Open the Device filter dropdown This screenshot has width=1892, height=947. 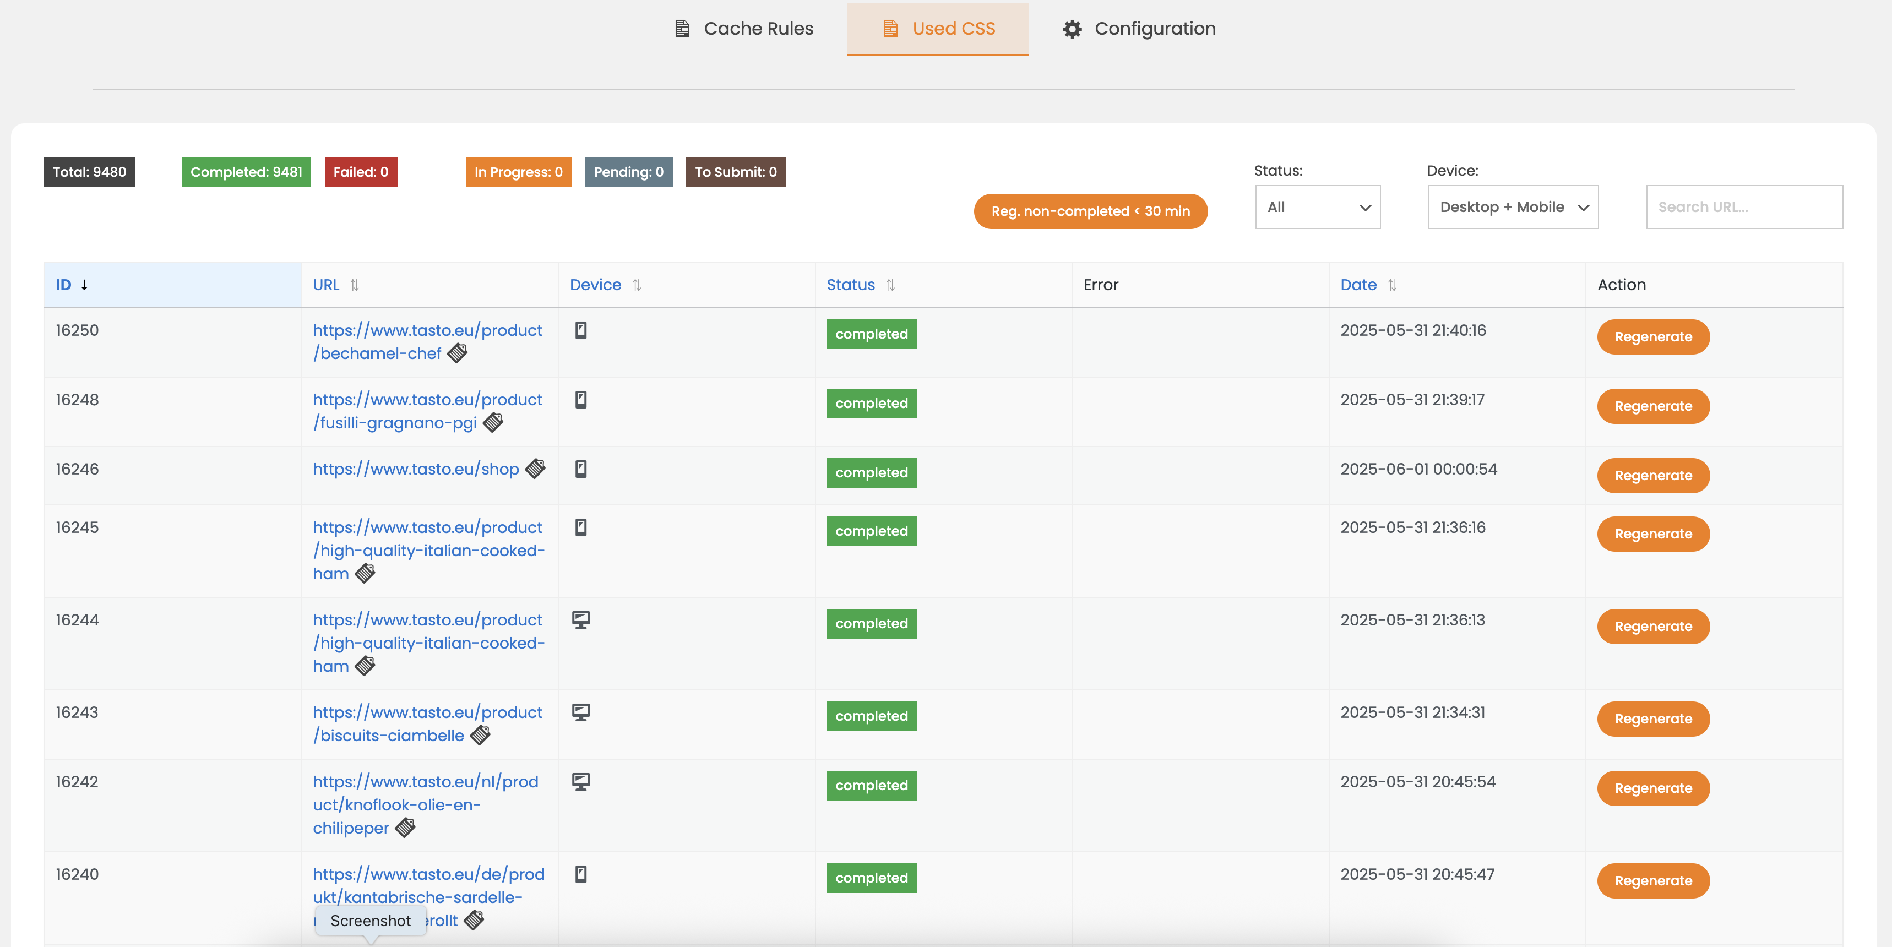click(1513, 207)
